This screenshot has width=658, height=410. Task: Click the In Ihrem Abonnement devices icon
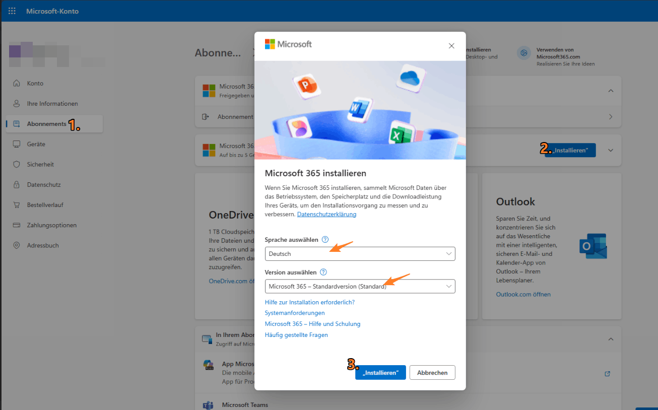click(x=207, y=339)
